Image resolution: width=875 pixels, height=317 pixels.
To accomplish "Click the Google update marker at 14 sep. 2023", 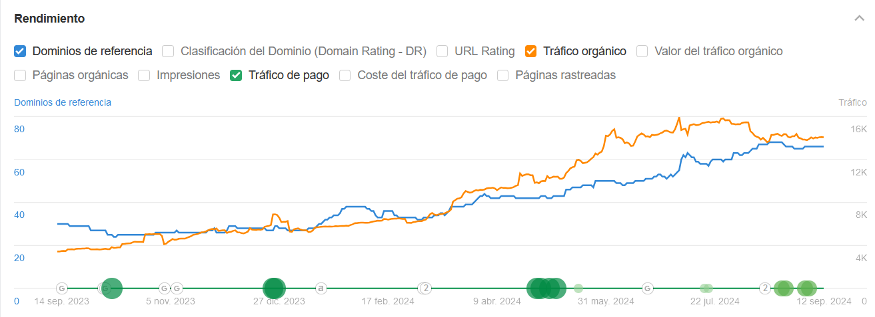I will [x=61, y=288].
